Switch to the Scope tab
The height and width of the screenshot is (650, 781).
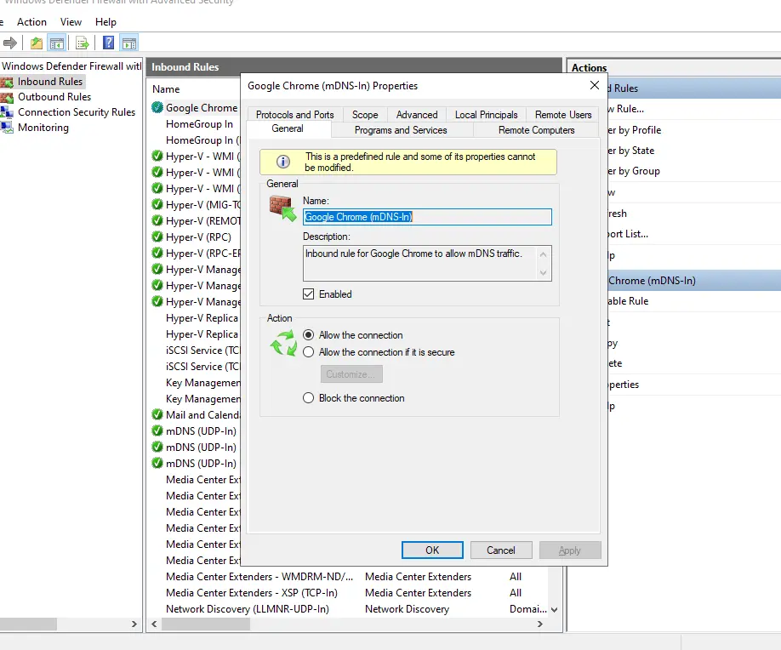pos(365,115)
